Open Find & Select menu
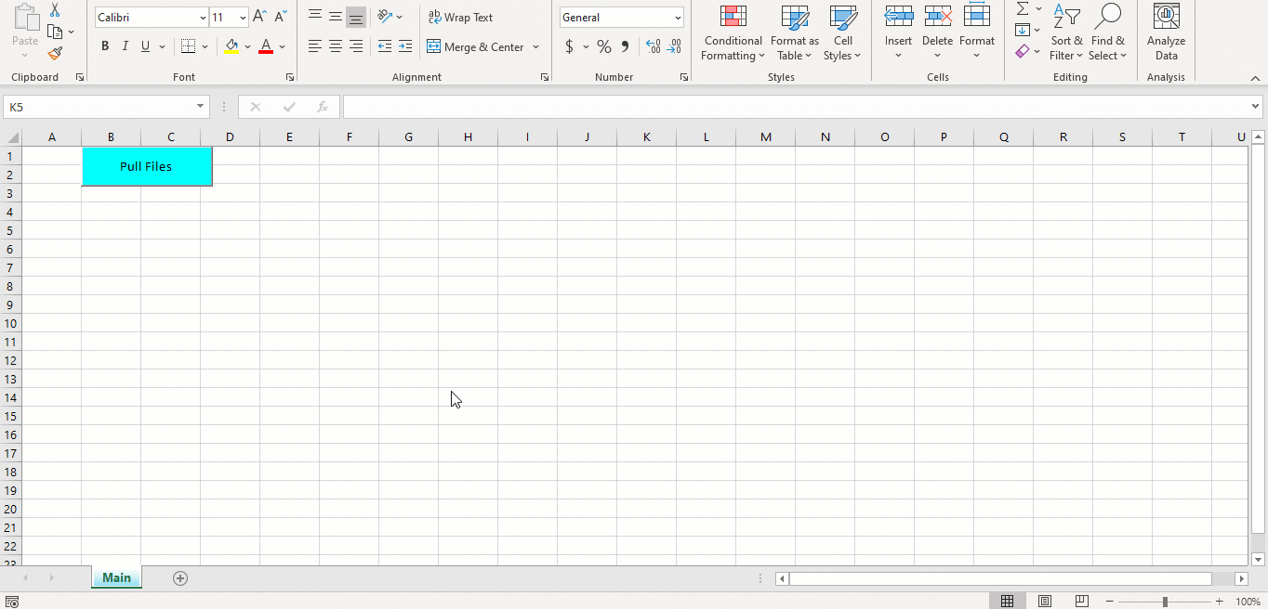Image resolution: width=1268 pixels, height=609 pixels. click(1107, 33)
